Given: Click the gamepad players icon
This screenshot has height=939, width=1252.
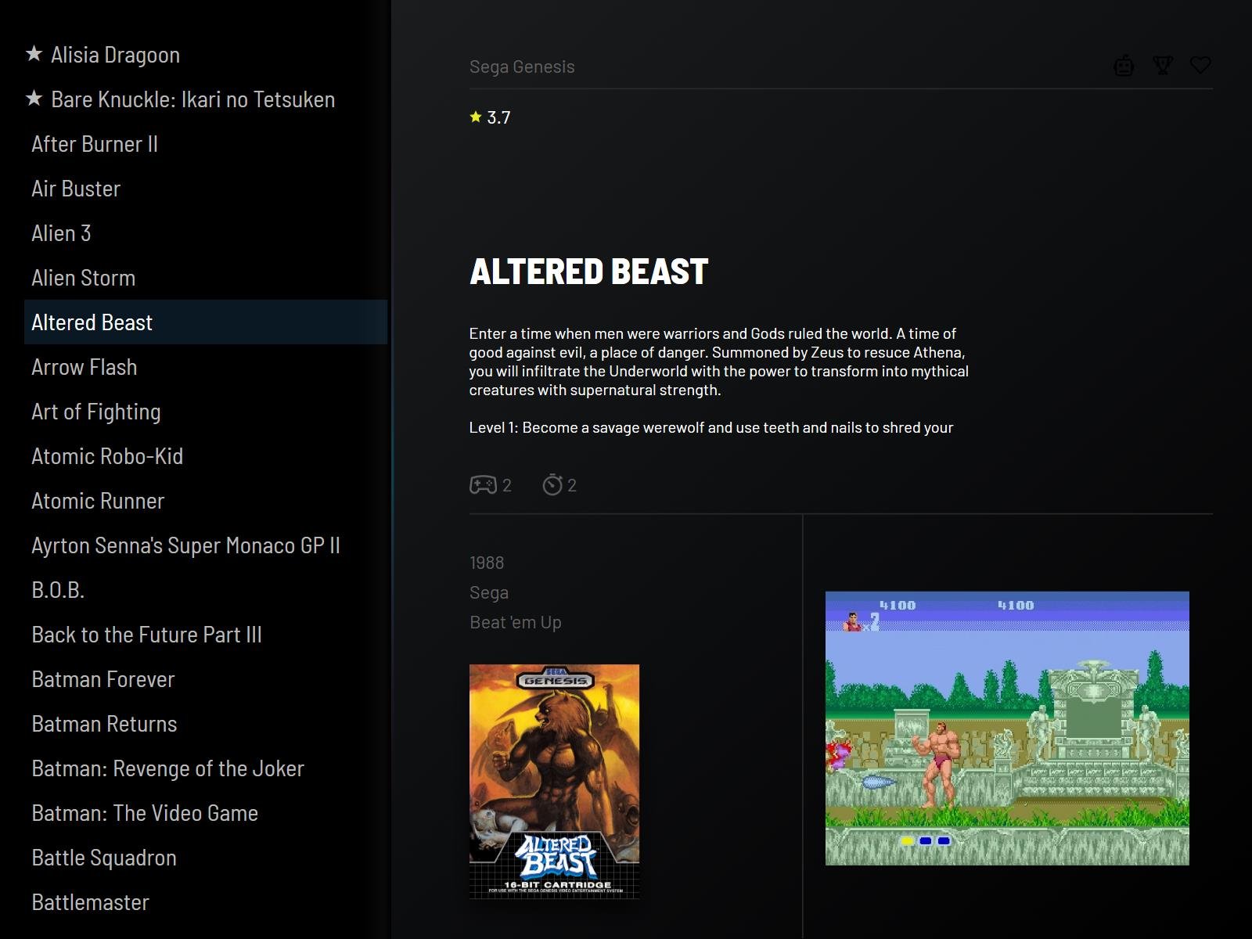Looking at the screenshot, I should coord(483,485).
